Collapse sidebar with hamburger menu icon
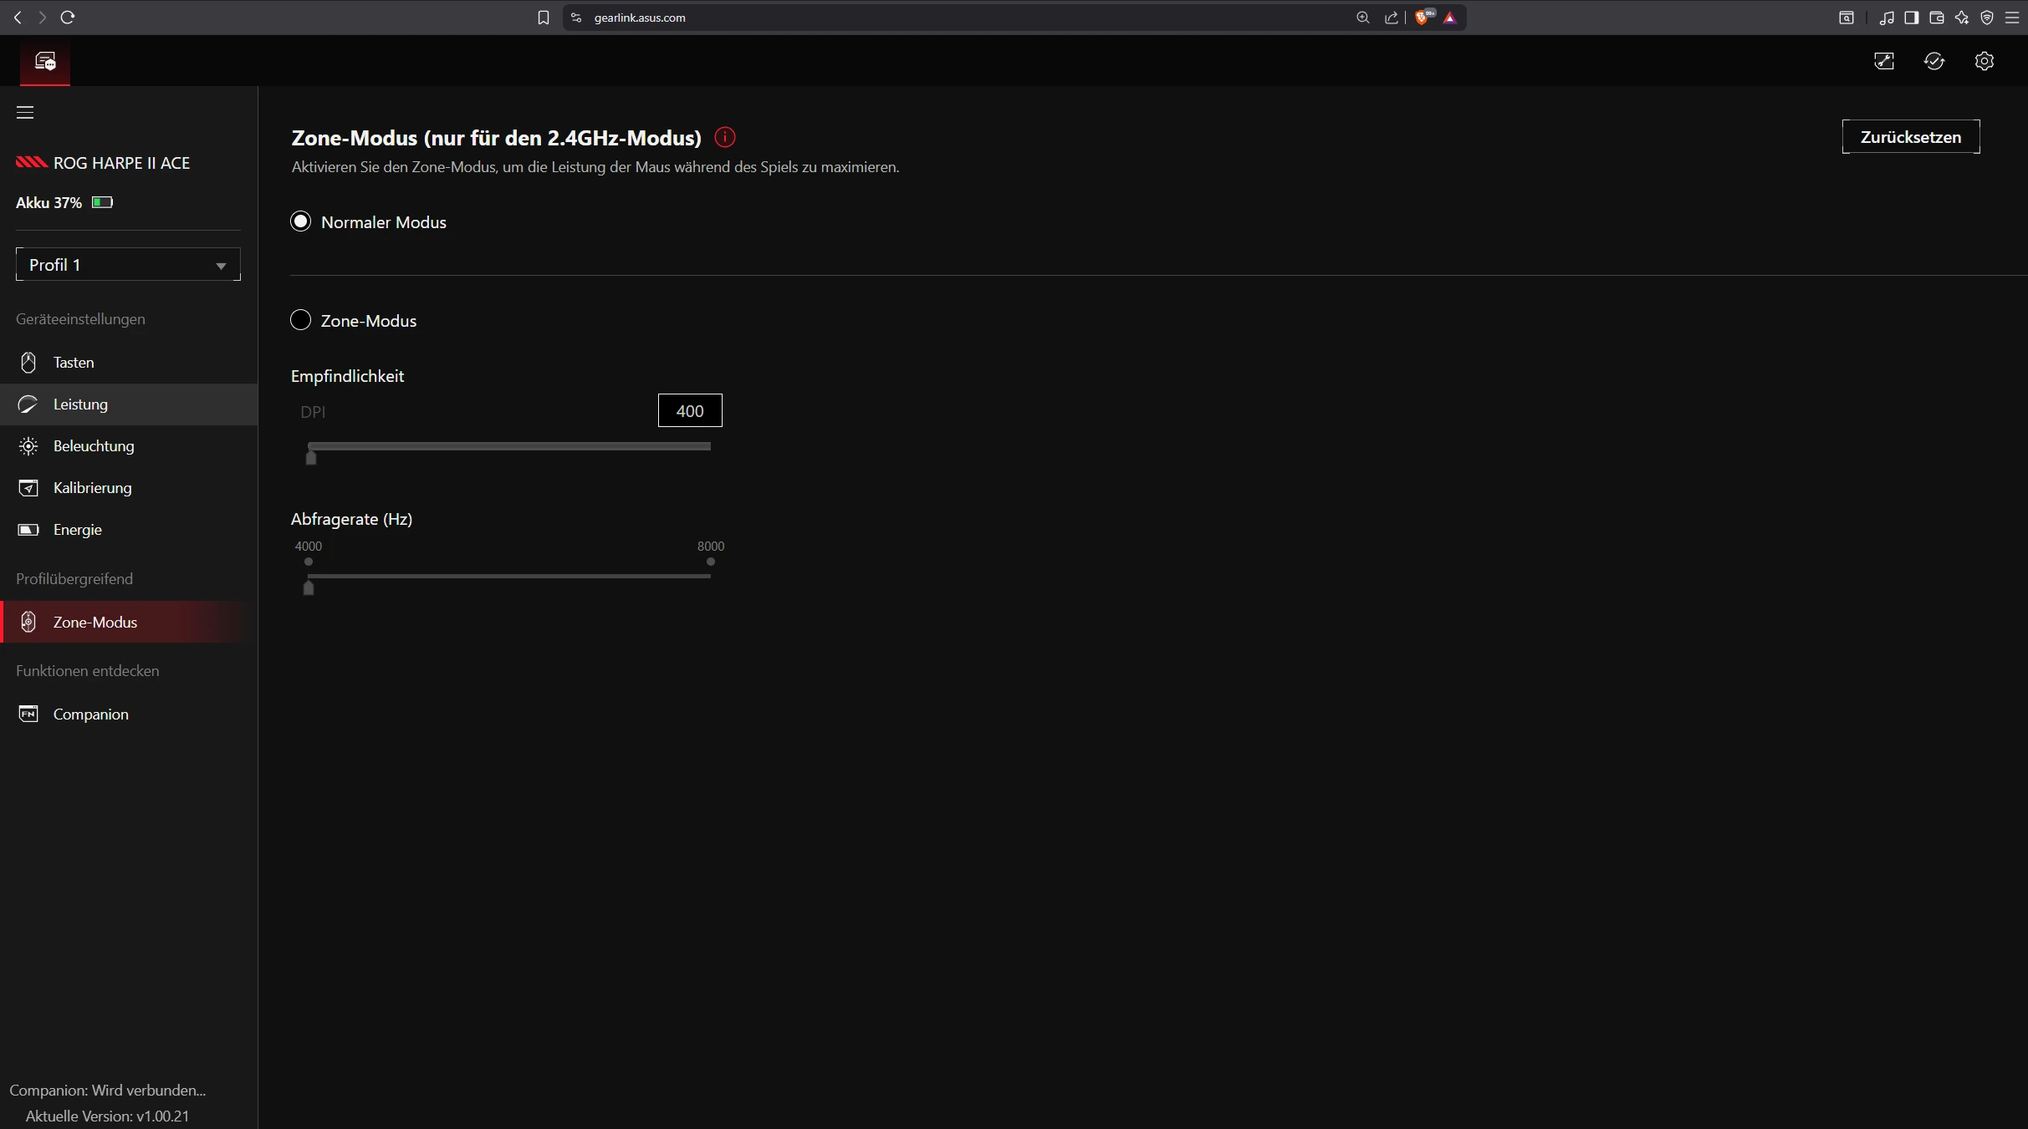Image resolution: width=2028 pixels, height=1129 pixels. click(x=25, y=112)
